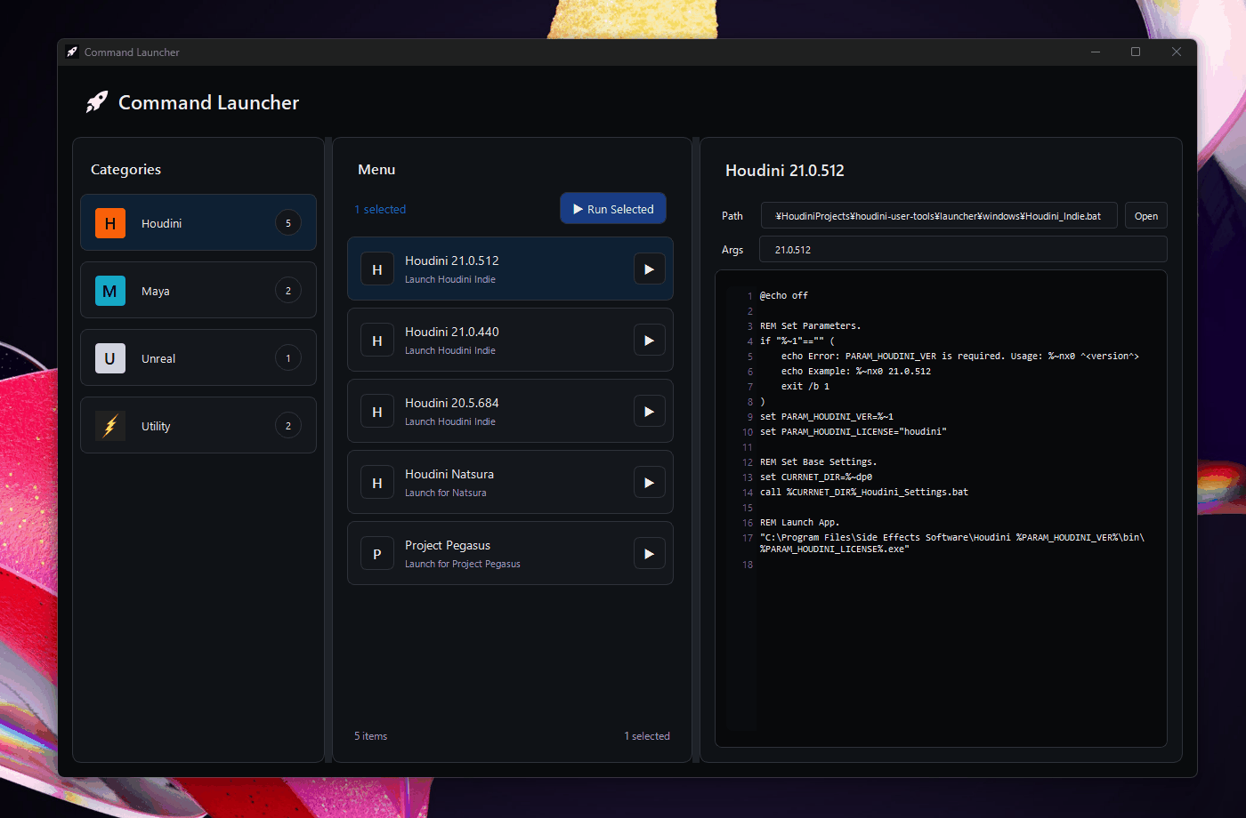The width and height of the screenshot is (1246, 818).
Task: Click the '@echo off' line in script
Action: [784, 295]
